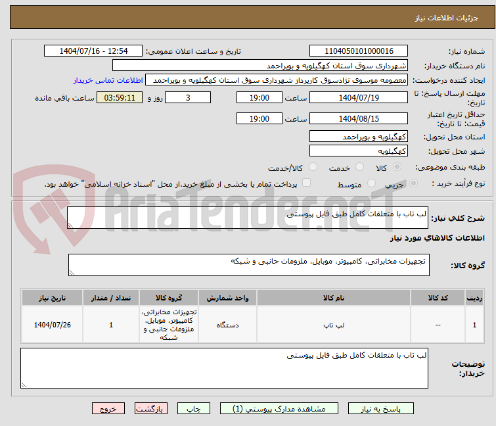Select the متوسط purchase type radio
The image size is (496, 426).
coord(371,183)
